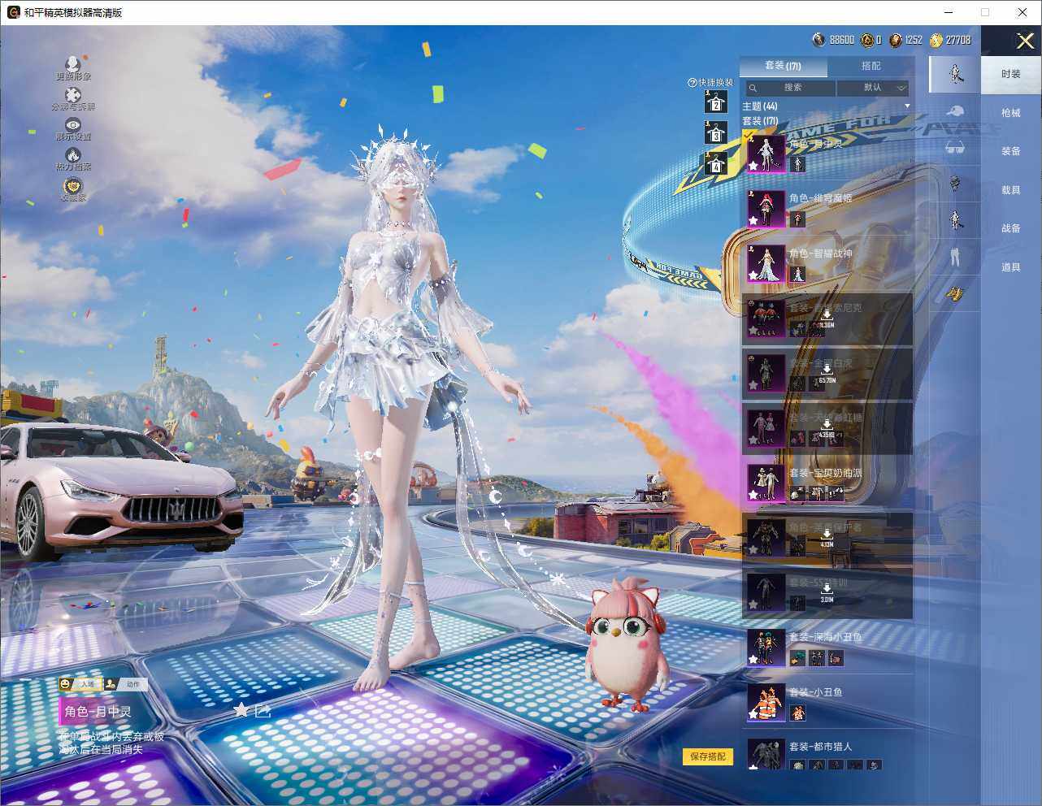
Task: Toggle favorite star on 套装-宝贝奶油派 thumbnail
Action: [x=753, y=496]
